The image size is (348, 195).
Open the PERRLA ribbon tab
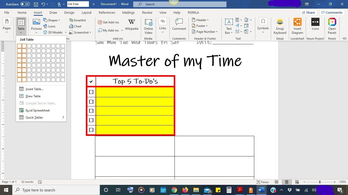click(x=193, y=12)
